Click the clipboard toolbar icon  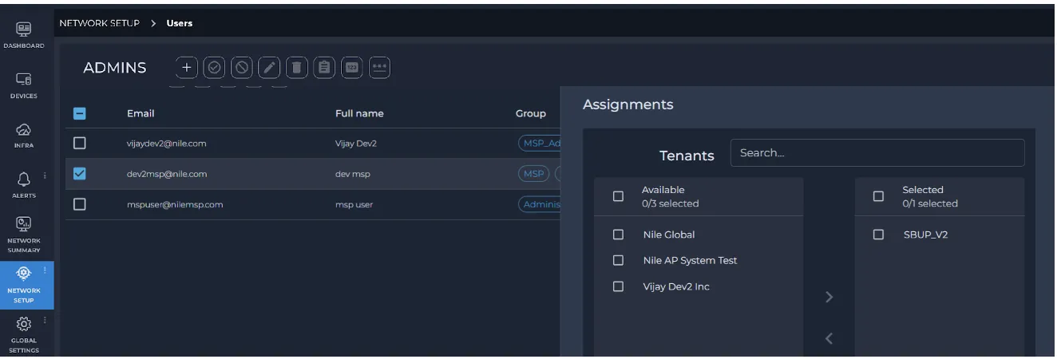point(324,68)
